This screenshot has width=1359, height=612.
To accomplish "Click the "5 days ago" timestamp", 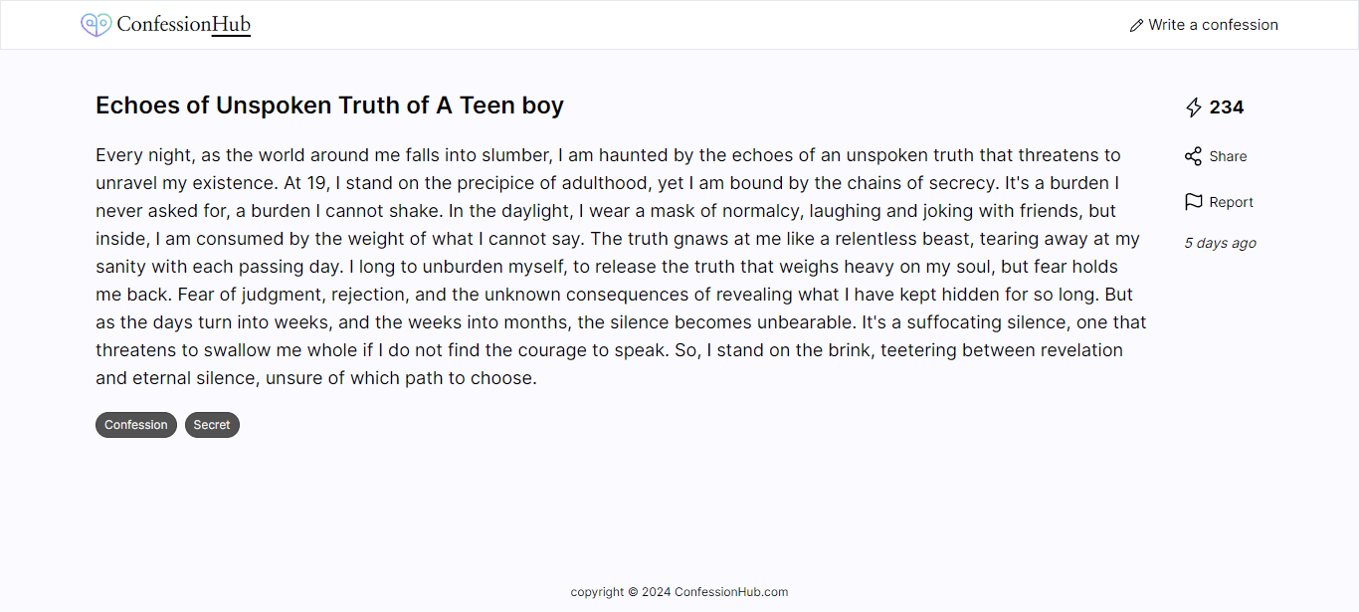I will pyautogui.click(x=1220, y=243).
